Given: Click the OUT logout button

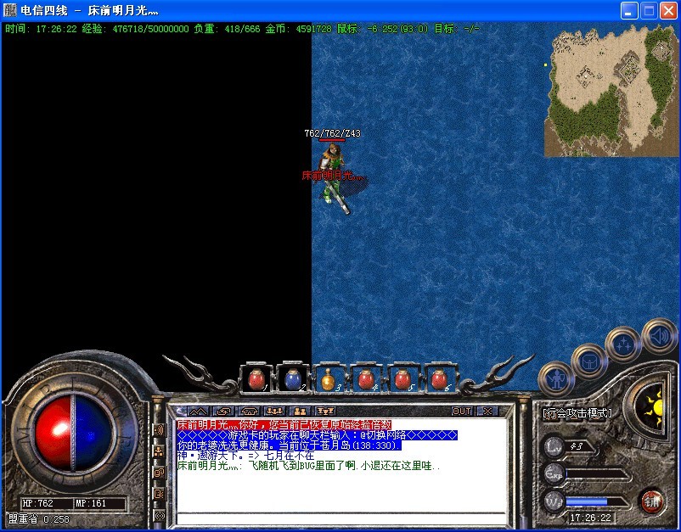Looking at the screenshot, I should (462, 411).
